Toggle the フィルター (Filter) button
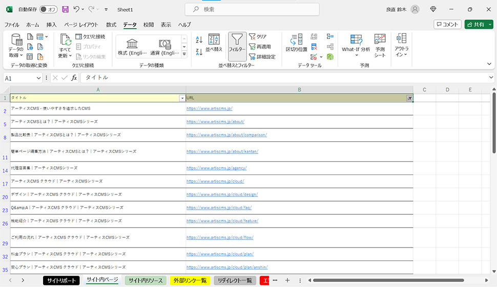497x287 pixels. (237, 46)
